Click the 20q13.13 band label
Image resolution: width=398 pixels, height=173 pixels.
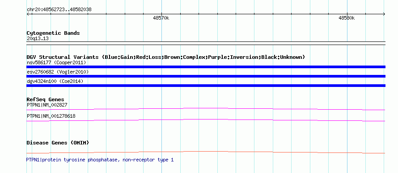pos(38,39)
